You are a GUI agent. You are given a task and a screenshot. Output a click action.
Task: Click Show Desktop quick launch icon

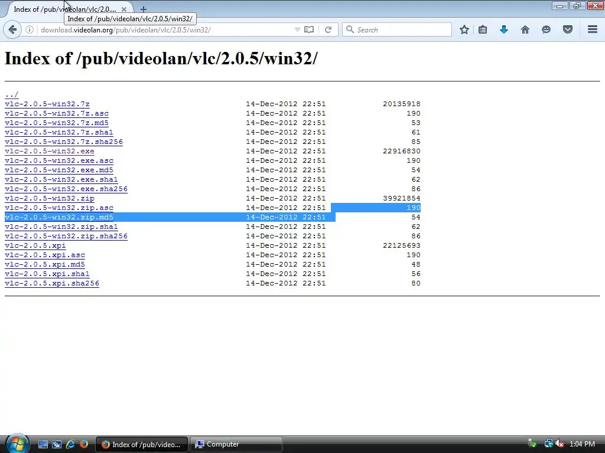(x=43, y=444)
